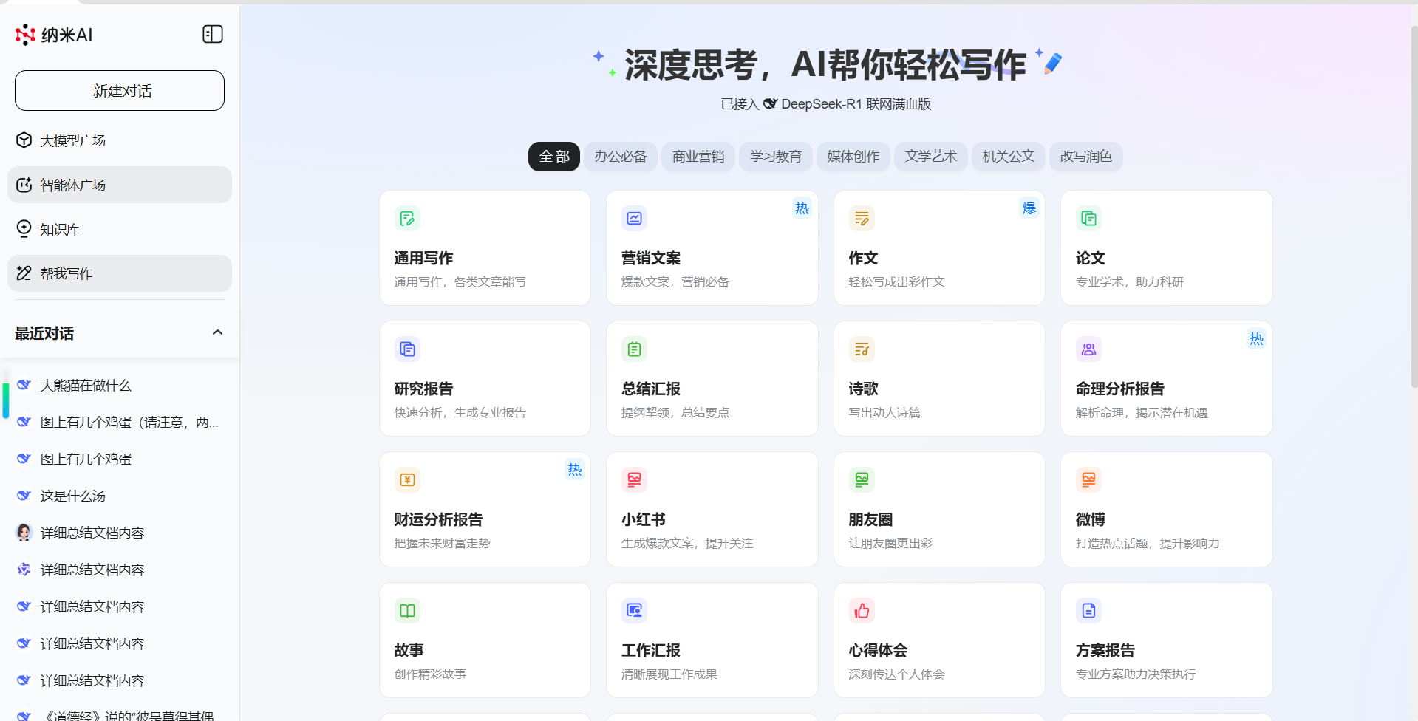
Task: Open 知识库 in the sidebar
Action: [60, 229]
